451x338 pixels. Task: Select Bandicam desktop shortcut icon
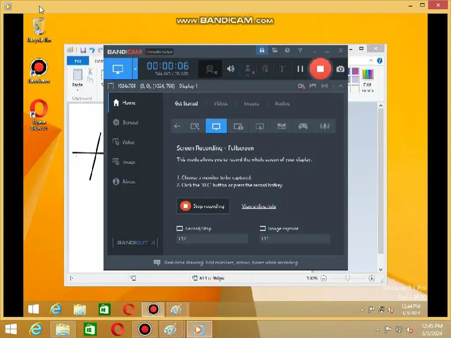point(39,71)
